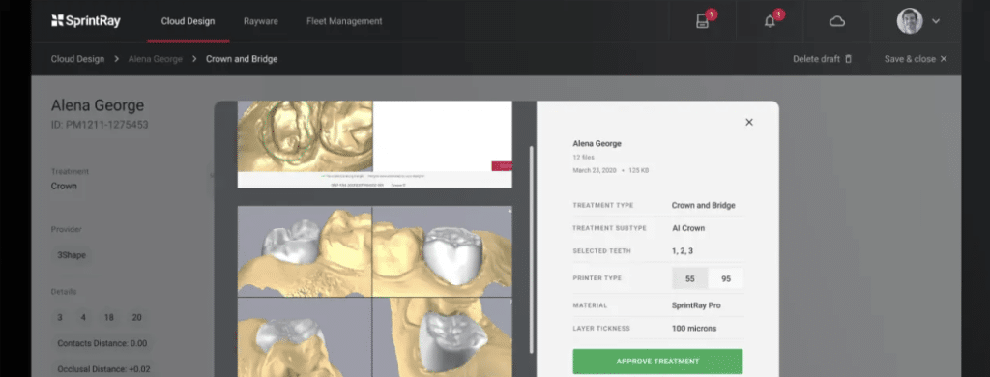The width and height of the screenshot is (990, 377).
Task: Open the notifications bell icon
Action: [770, 21]
